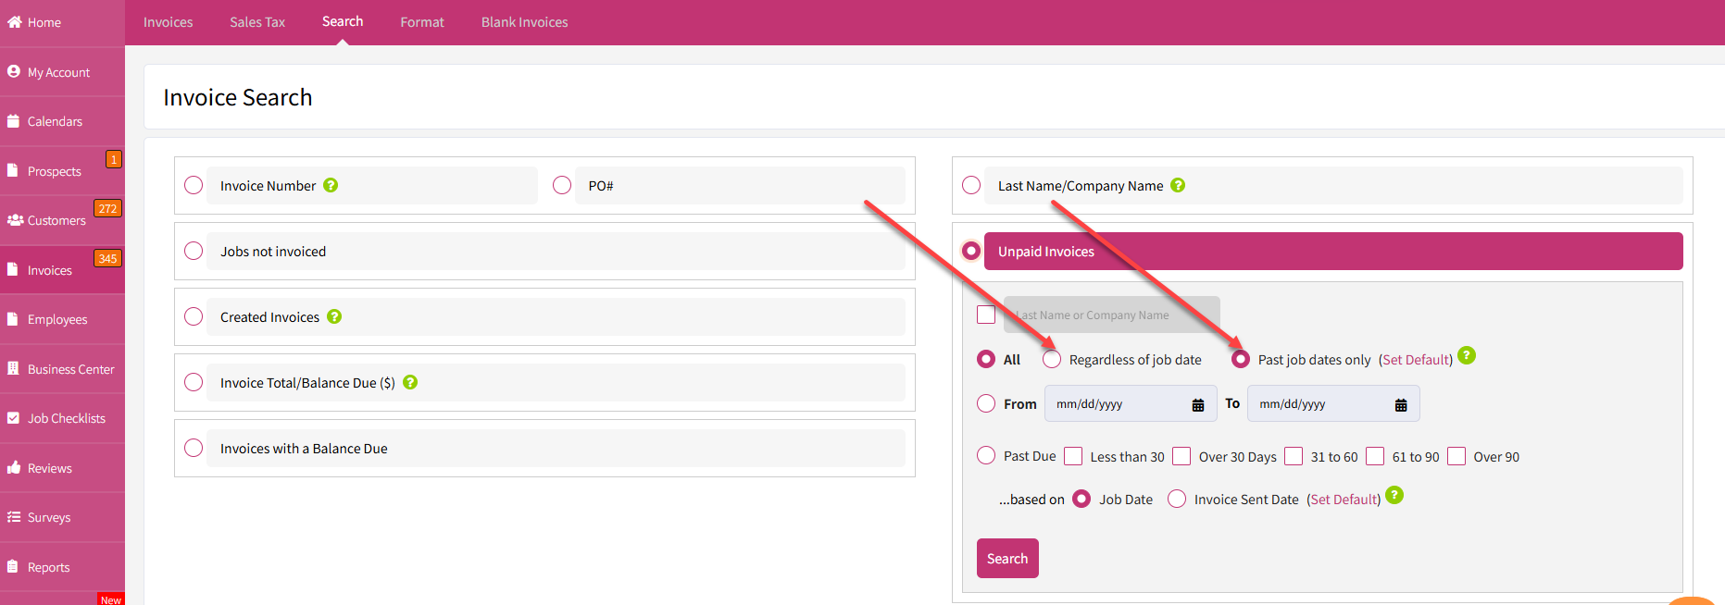Check the Over 30 Days checkbox
This screenshot has height=605, width=1725.
[1181, 456]
